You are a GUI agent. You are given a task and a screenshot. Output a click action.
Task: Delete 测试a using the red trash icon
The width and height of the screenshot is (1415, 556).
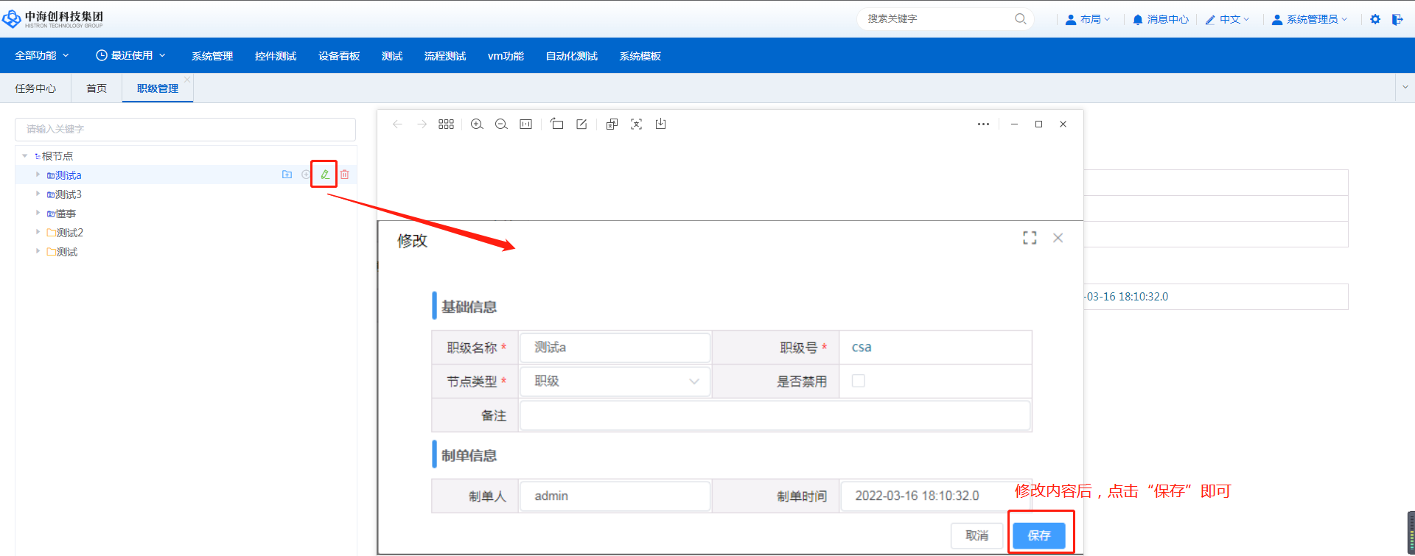click(x=344, y=175)
